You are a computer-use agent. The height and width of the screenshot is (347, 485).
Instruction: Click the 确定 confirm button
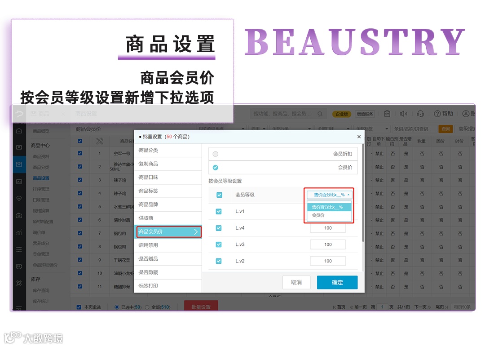coord(337,282)
